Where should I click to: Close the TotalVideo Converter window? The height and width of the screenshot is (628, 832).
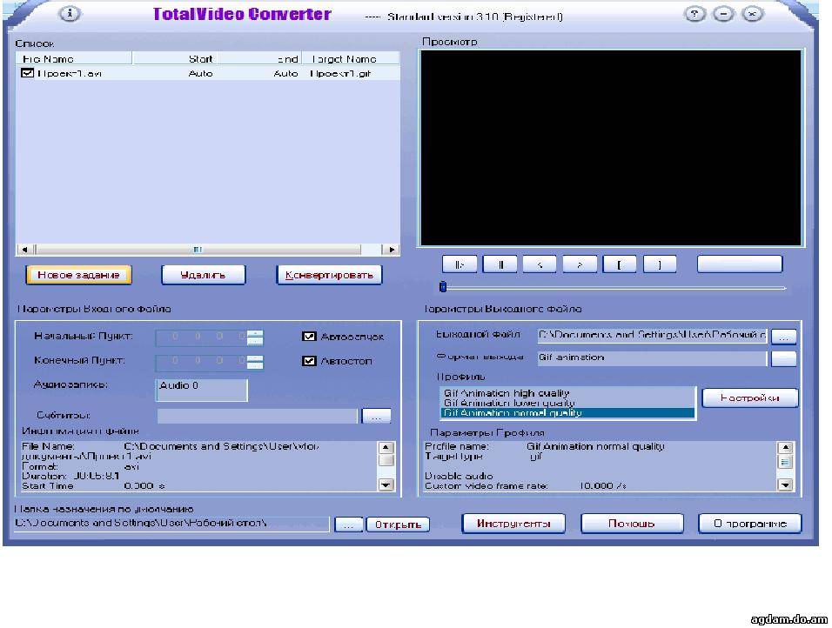tap(753, 14)
